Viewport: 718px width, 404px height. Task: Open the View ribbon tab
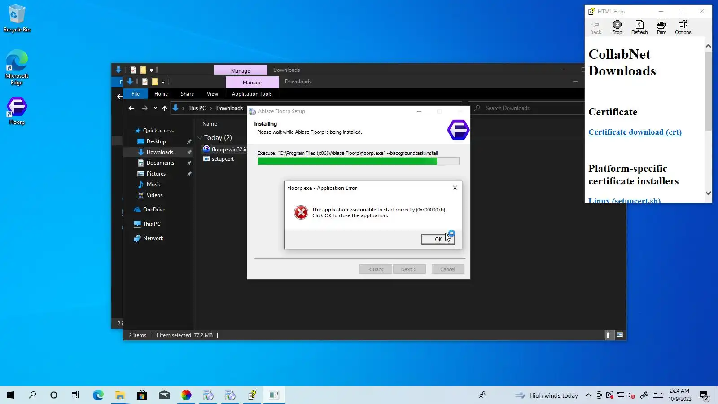[212, 94]
